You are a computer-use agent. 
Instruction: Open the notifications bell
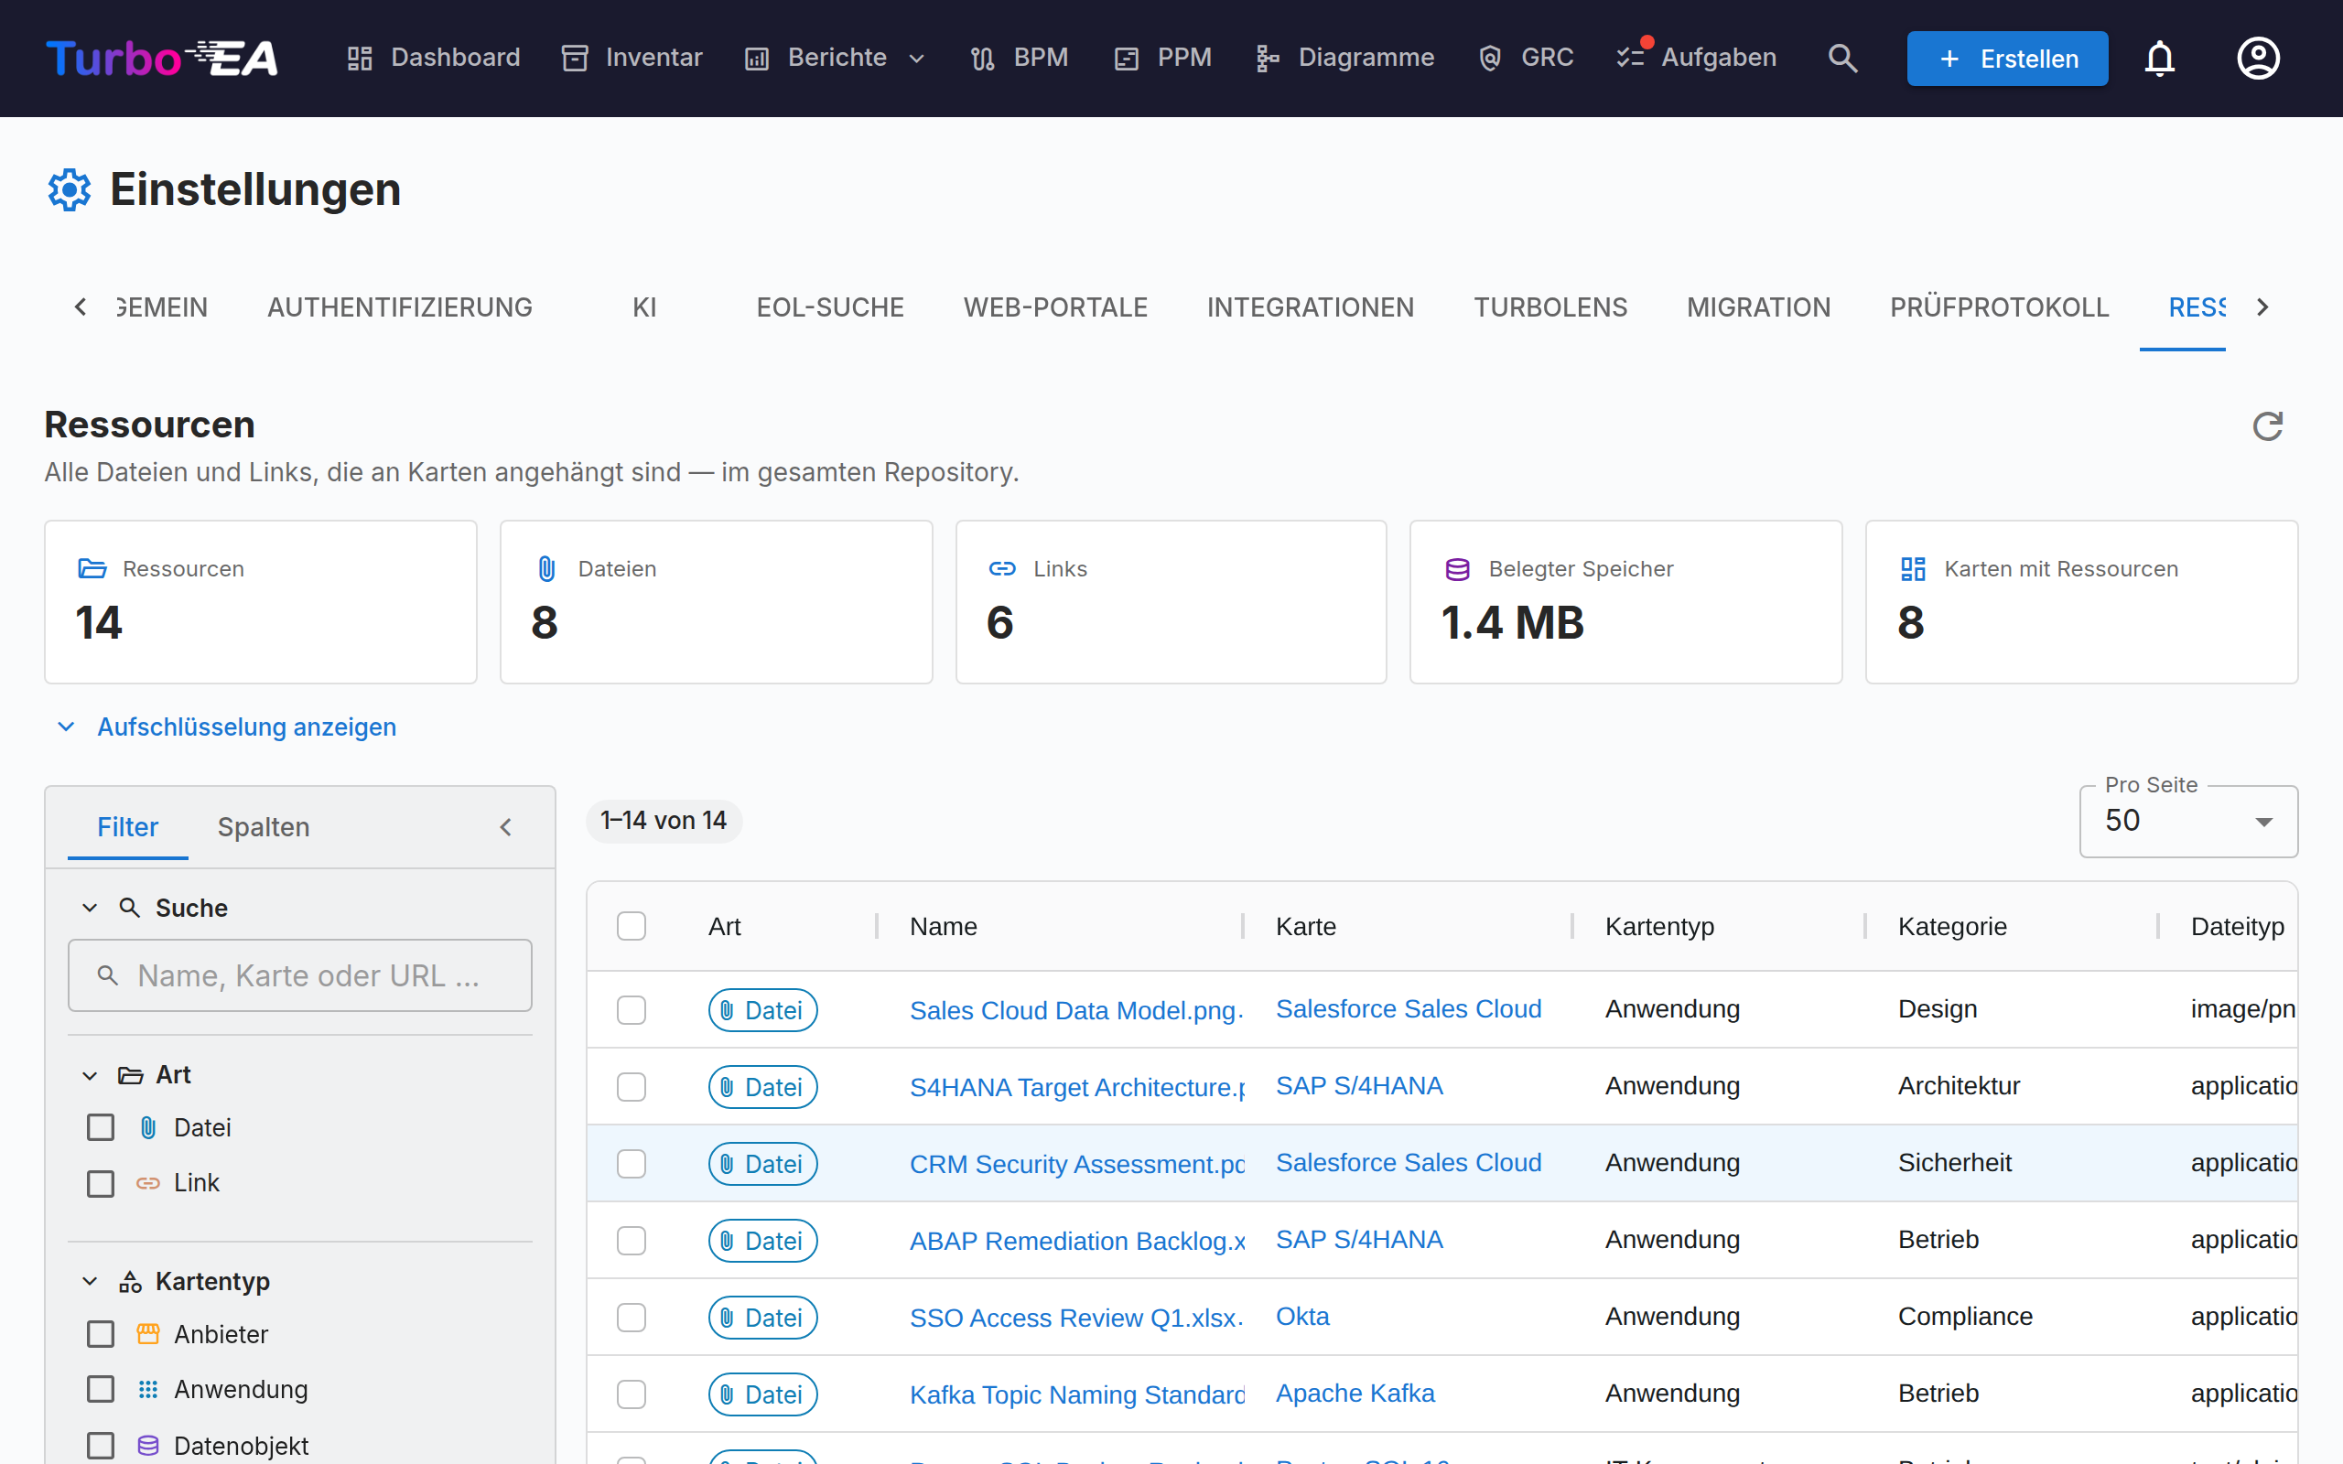tap(2159, 58)
